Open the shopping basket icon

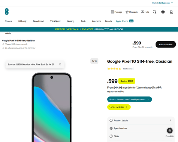coord(163,12)
